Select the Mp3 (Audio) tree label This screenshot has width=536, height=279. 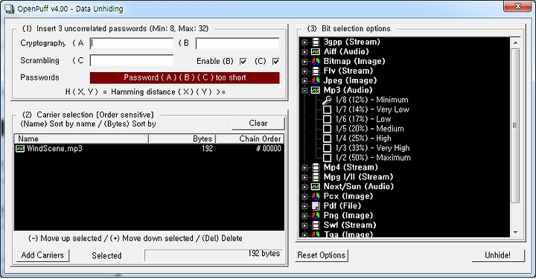coord(348,90)
